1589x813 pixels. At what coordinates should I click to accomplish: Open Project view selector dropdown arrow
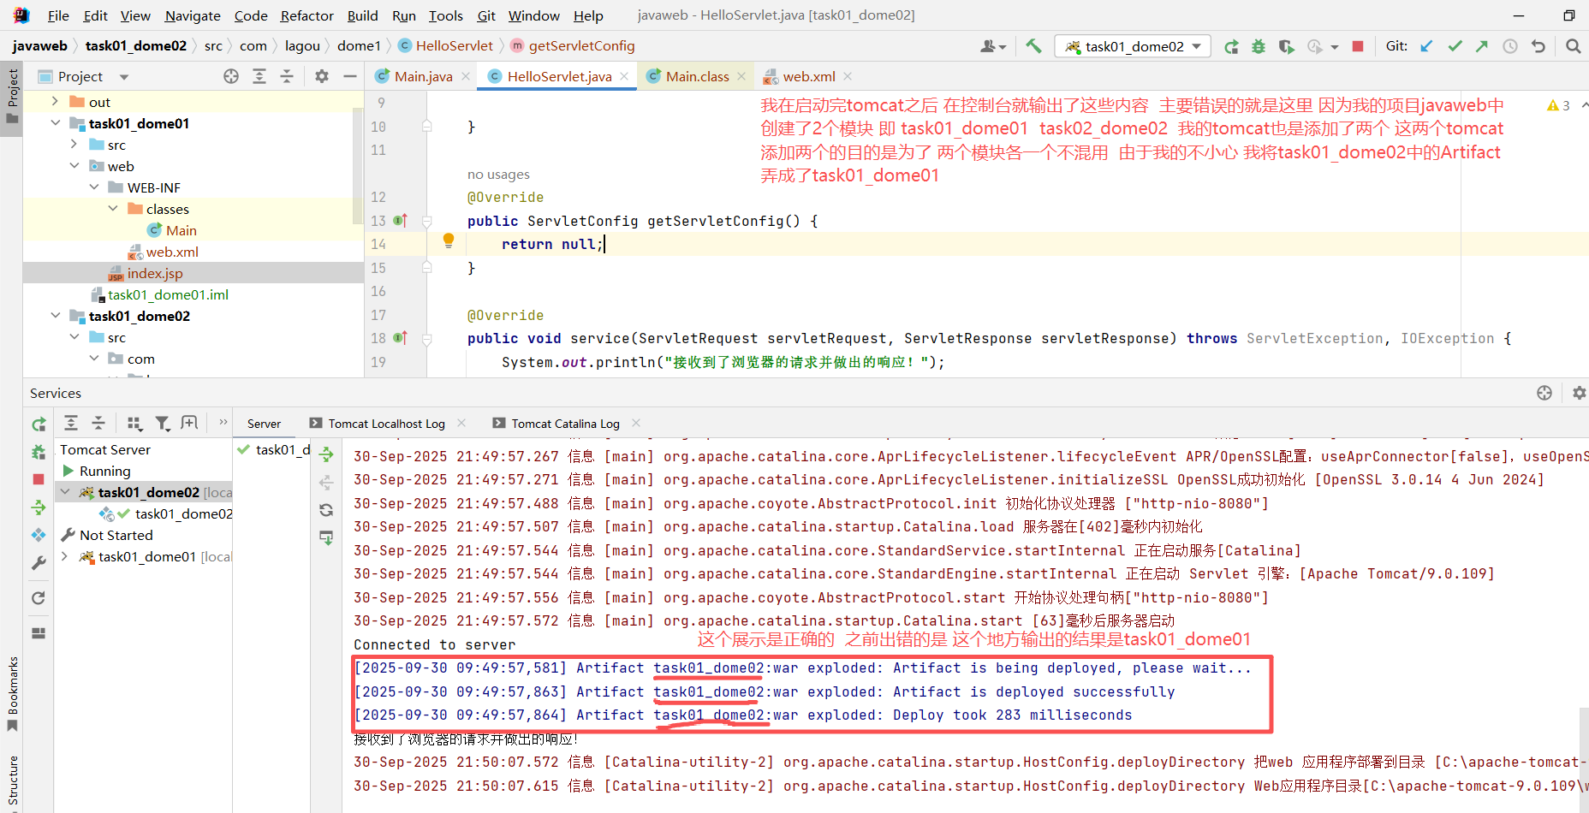point(124,77)
